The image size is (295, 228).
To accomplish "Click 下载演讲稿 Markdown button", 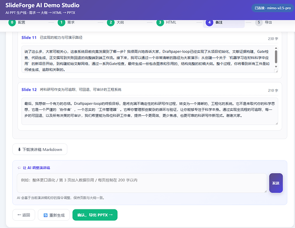I will [40, 149].
